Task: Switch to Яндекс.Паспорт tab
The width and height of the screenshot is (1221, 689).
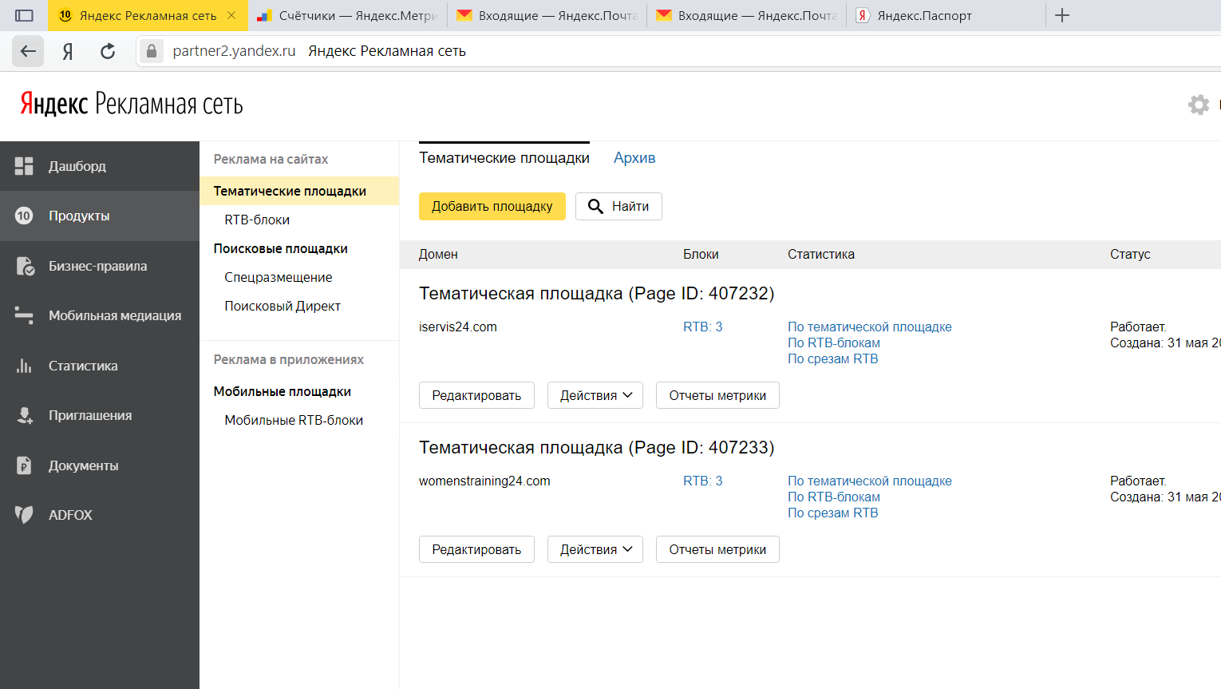Action: click(x=946, y=15)
